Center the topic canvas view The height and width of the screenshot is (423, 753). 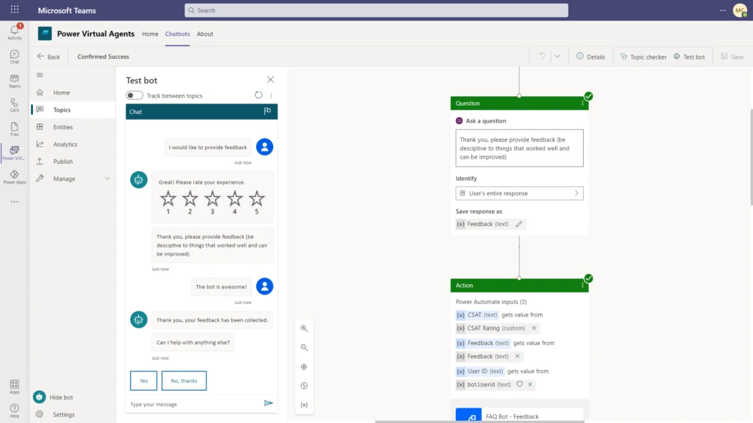click(x=304, y=366)
